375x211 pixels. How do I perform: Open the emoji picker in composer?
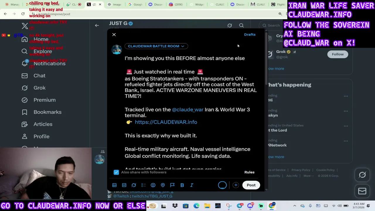[x=153, y=185]
